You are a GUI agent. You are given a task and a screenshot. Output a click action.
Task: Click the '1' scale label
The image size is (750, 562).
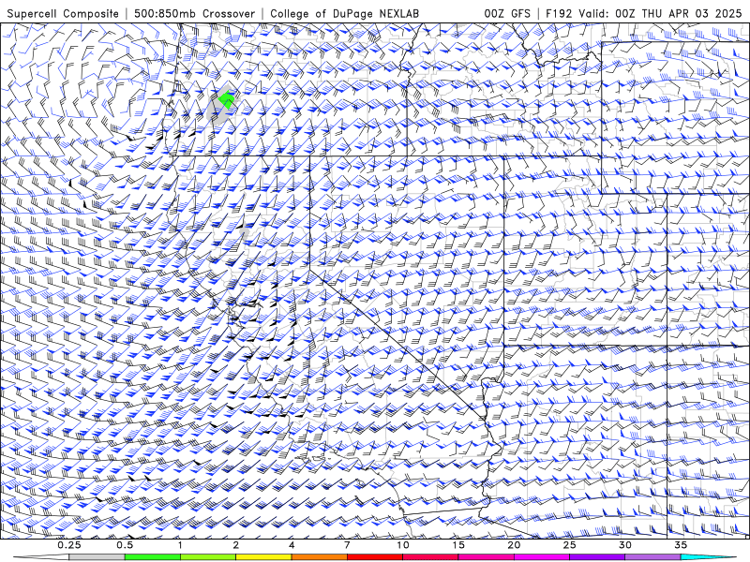[180, 545]
